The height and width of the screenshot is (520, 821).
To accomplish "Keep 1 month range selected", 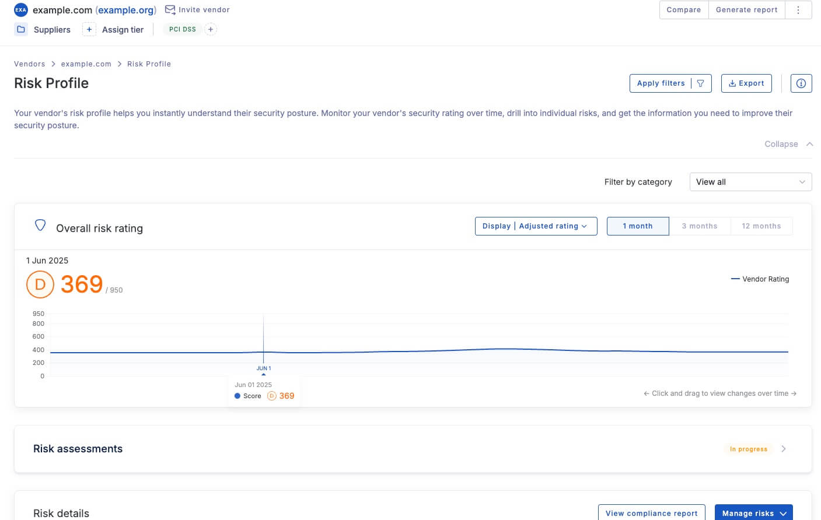I will coord(638,226).
